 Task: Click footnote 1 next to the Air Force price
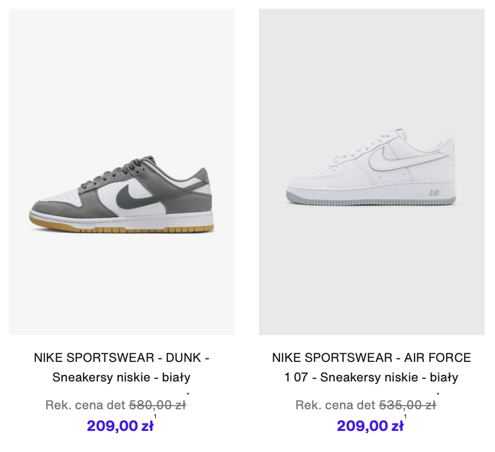click(x=405, y=416)
